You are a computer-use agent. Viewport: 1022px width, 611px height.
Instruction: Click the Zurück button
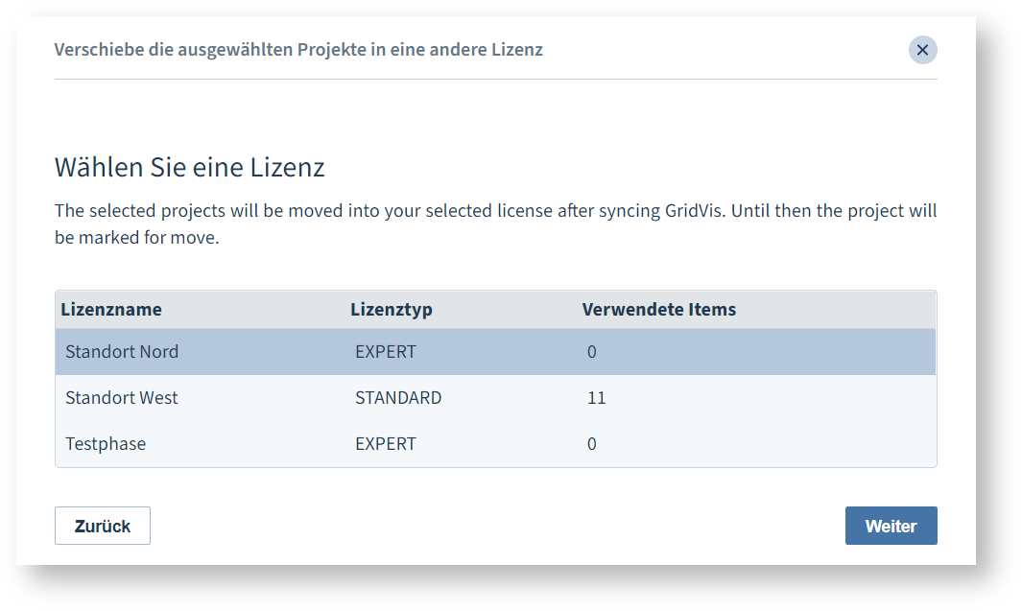[103, 526]
